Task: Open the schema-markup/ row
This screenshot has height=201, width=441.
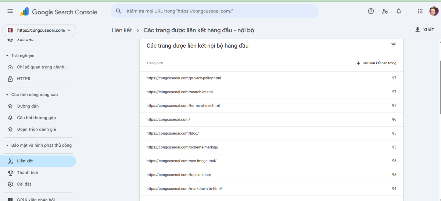Action: point(271,147)
